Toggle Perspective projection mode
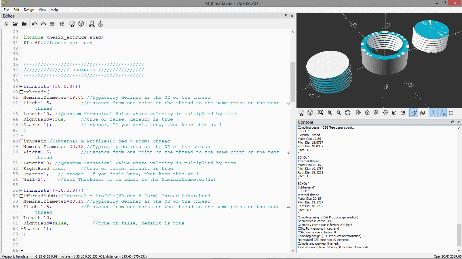The width and height of the screenshot is (462, 259). coord(414,113)
